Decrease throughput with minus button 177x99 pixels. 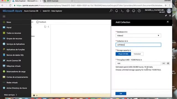(164, 64)
